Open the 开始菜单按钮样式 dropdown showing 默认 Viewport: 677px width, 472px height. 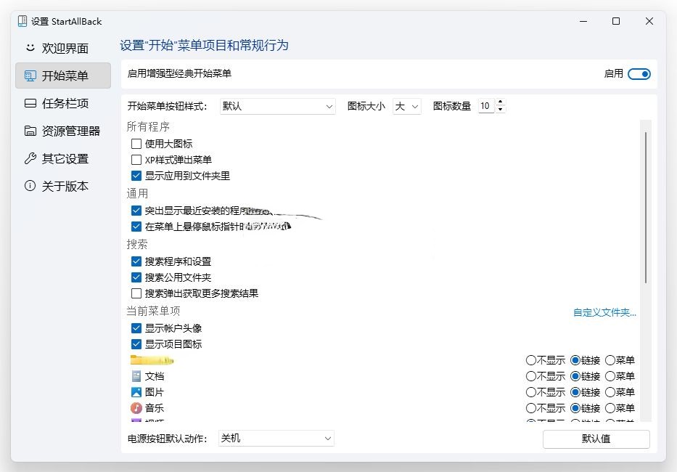coord(278,106)
